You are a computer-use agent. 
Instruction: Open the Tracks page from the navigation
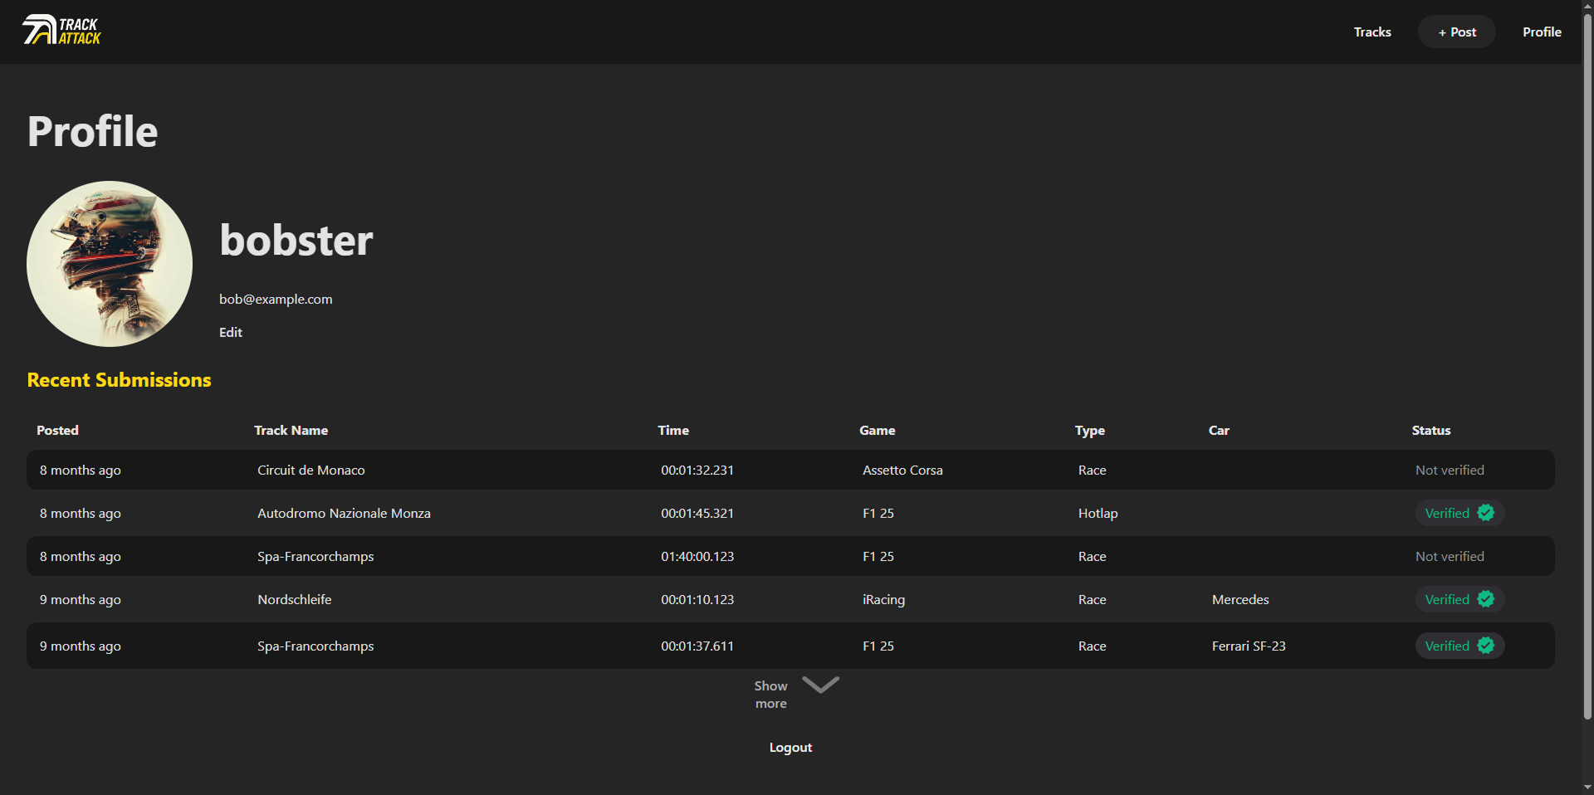1372,32
